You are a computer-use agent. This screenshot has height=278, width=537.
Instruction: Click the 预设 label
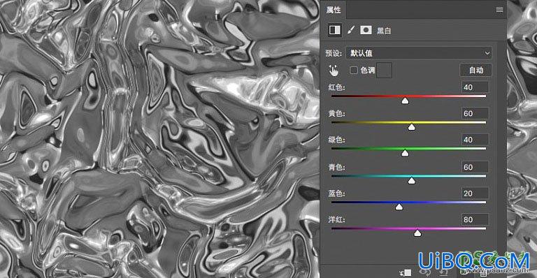(334, 53)
